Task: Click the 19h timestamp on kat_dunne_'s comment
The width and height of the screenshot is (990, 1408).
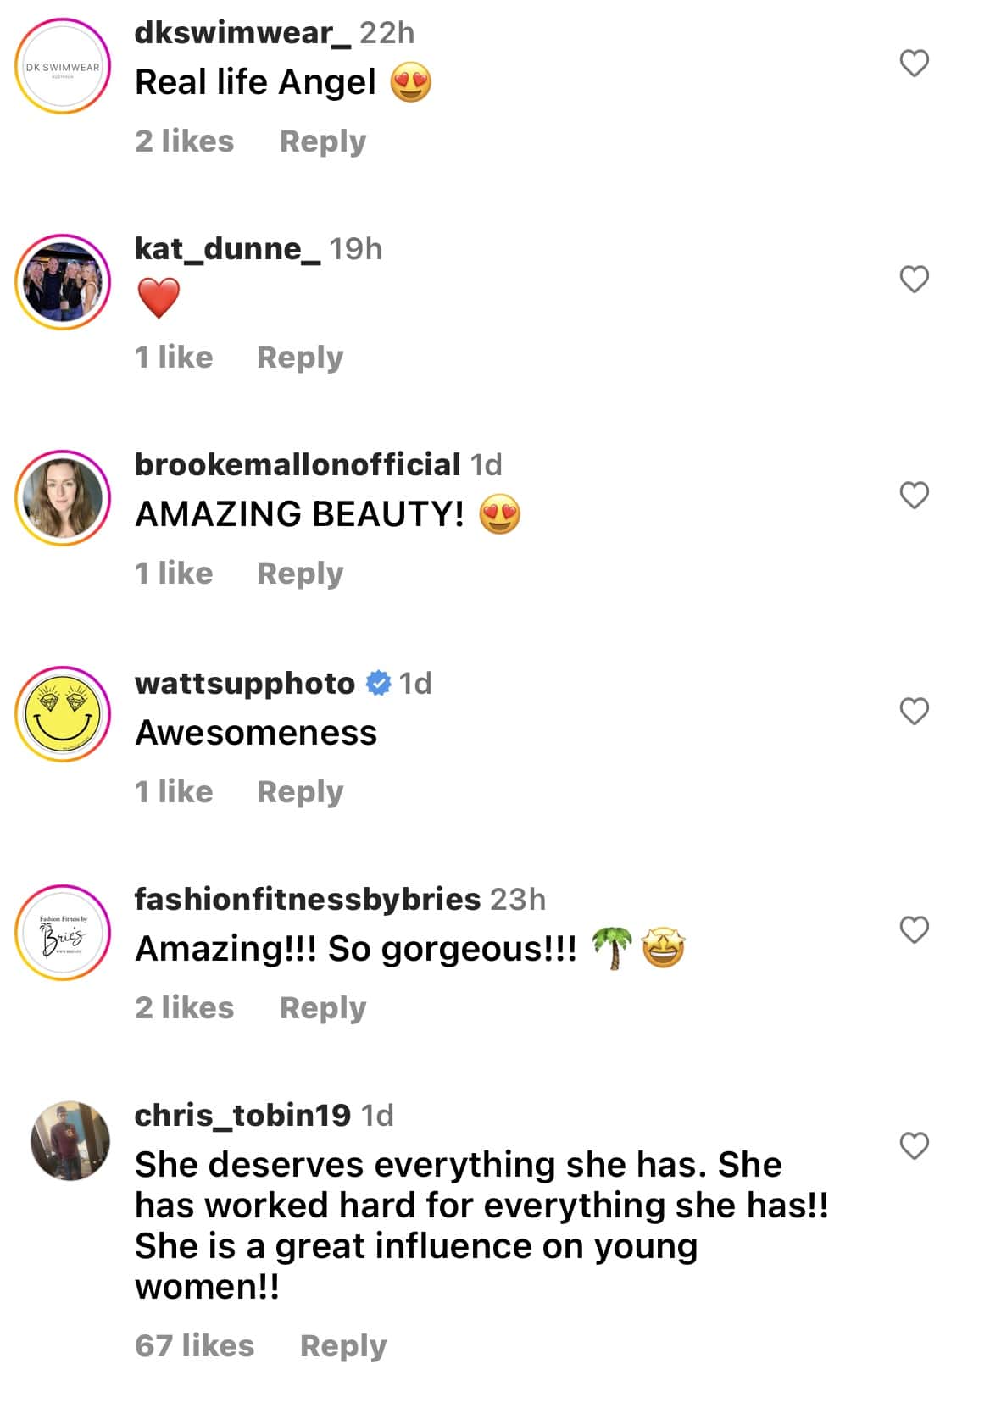Action: (x=356, y=250)
